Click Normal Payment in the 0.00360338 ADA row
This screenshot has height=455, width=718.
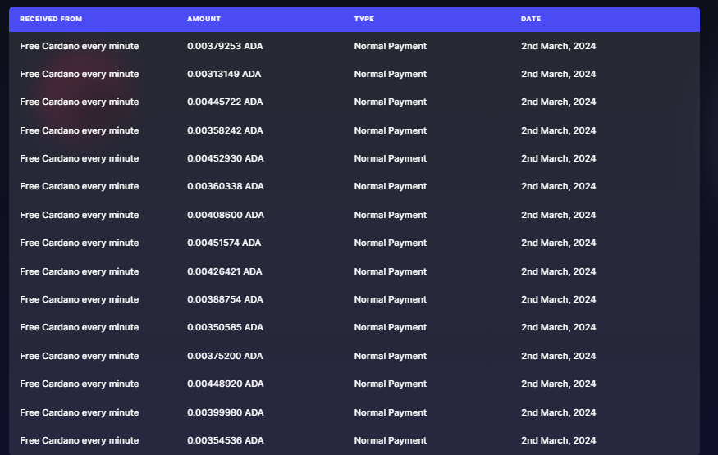pos(390,187)
